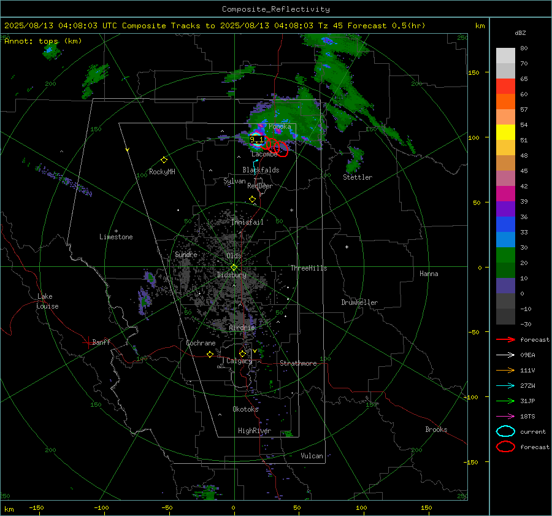Click the Innisfail label
552x516 pixels.
click(247, 222)
